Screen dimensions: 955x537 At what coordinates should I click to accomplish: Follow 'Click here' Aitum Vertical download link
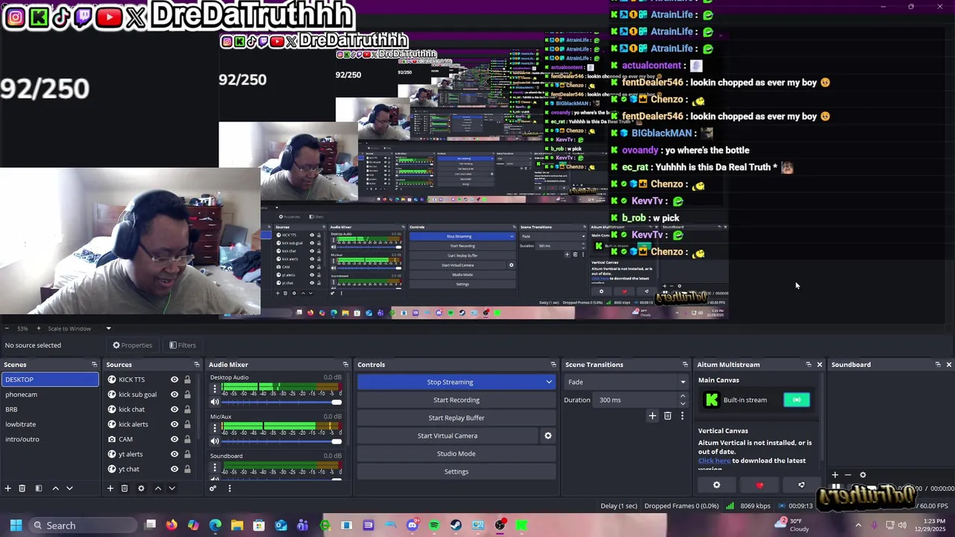[714, 461]
